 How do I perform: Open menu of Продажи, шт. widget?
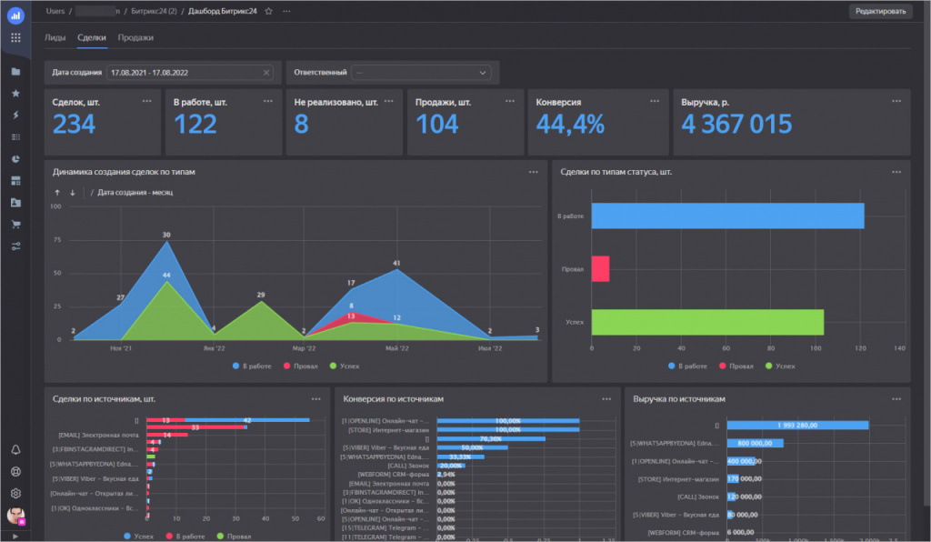510,102
